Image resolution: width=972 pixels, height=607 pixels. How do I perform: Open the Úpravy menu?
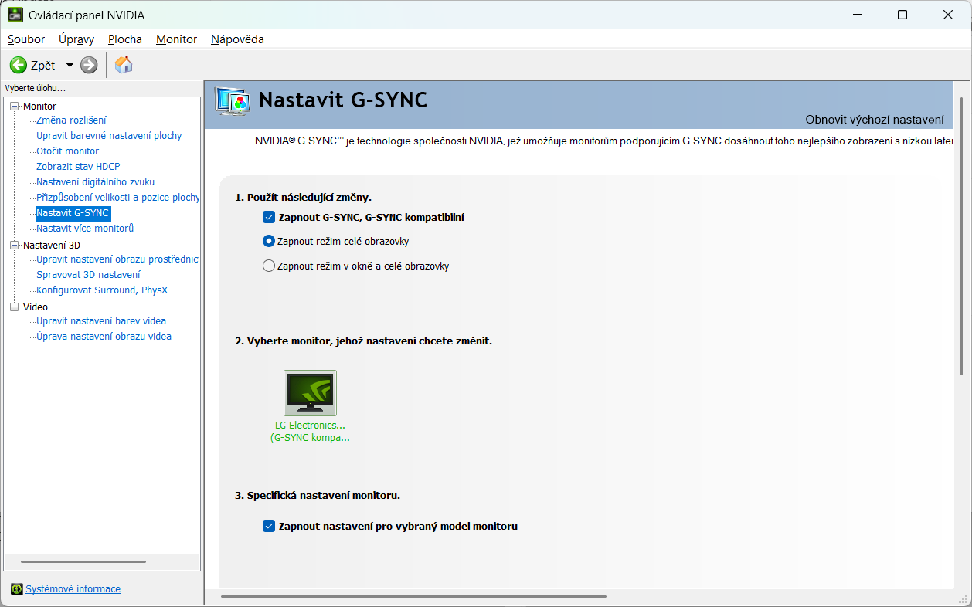[76, 39]
